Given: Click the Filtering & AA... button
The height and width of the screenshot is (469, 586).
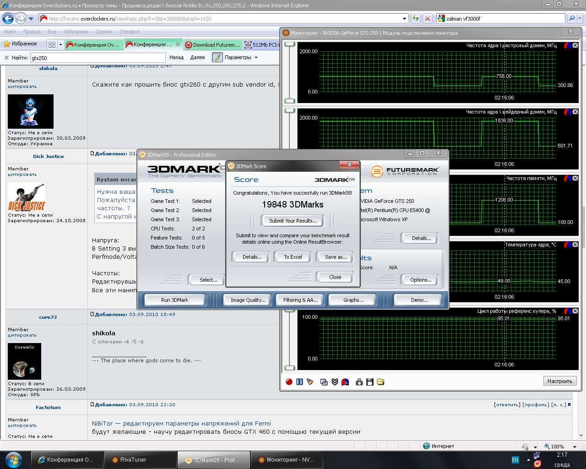Looking at the screenshot, I should click(300, 300).
